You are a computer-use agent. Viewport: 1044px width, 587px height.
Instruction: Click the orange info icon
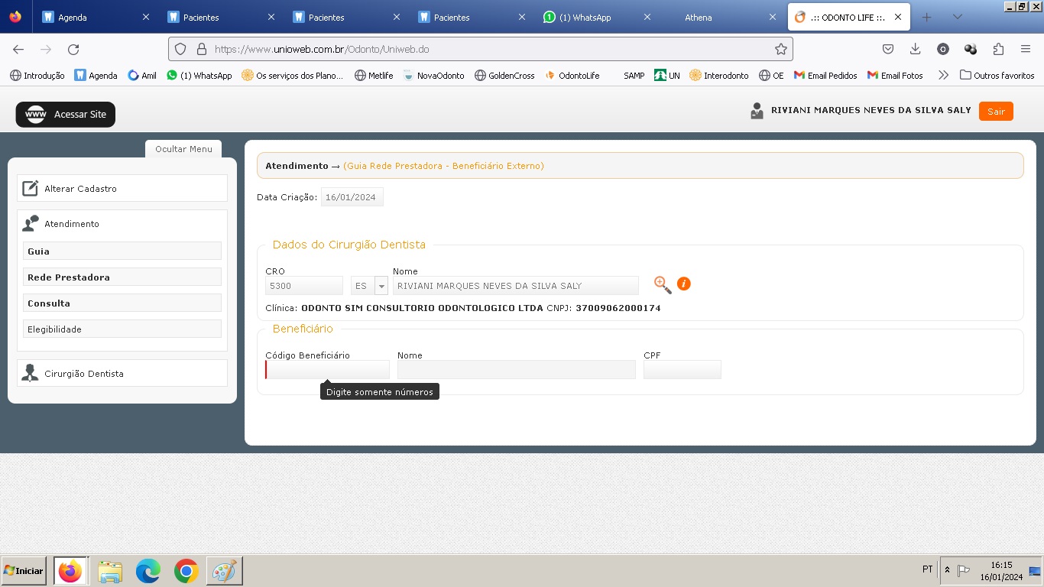point(684,284)
